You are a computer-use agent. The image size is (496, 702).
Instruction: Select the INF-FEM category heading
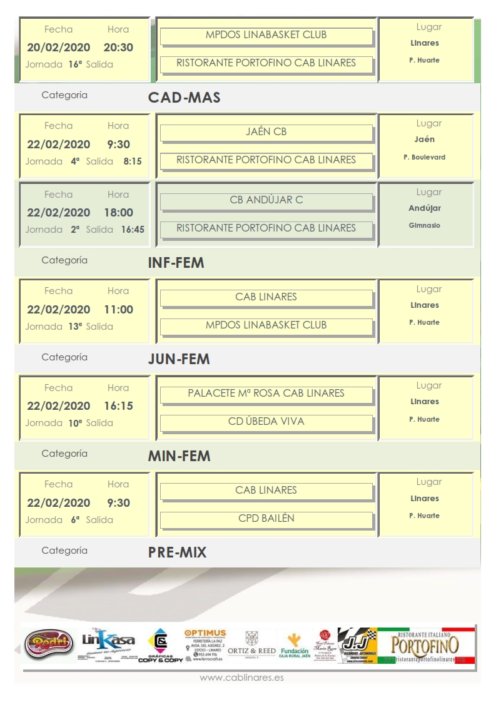176,263
